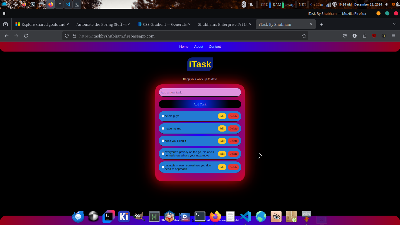The height and width of the screenshot is (225, 400).
Task: Click the Firefox account avatar icon
Action: pyautogui.click(x=355, y=36)
